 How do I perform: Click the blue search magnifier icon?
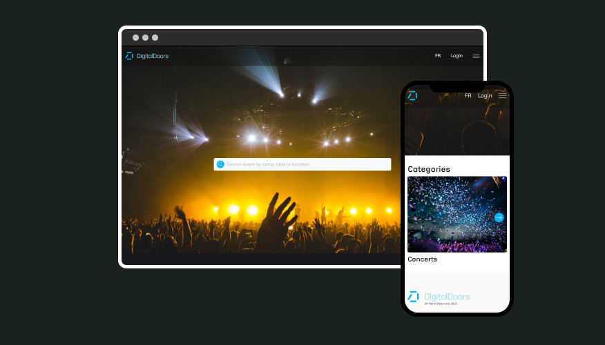tap(220, 164)
